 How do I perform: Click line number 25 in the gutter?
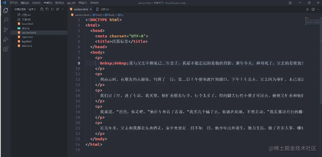coord(78,150)
